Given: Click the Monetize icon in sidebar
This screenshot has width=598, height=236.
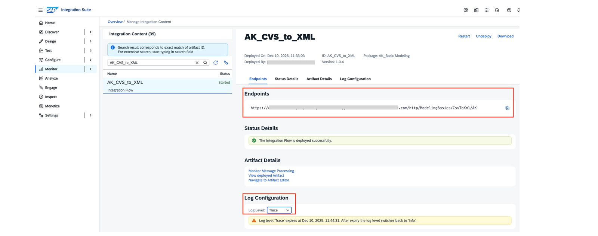Looking at the screenshot, I should coord(41,106).
